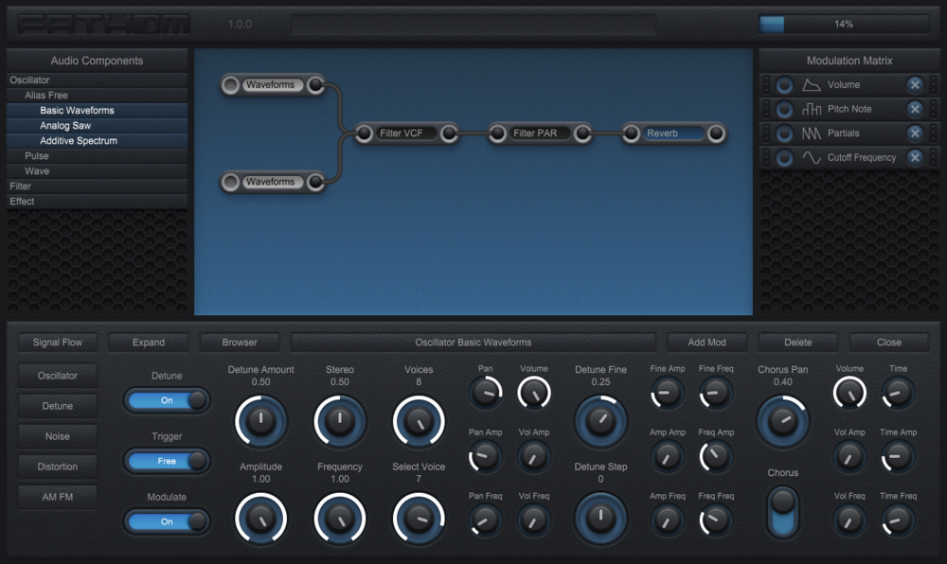The image size is (947, 564).
Task: Click input port of Reverb node
Action: pos(631,133)
